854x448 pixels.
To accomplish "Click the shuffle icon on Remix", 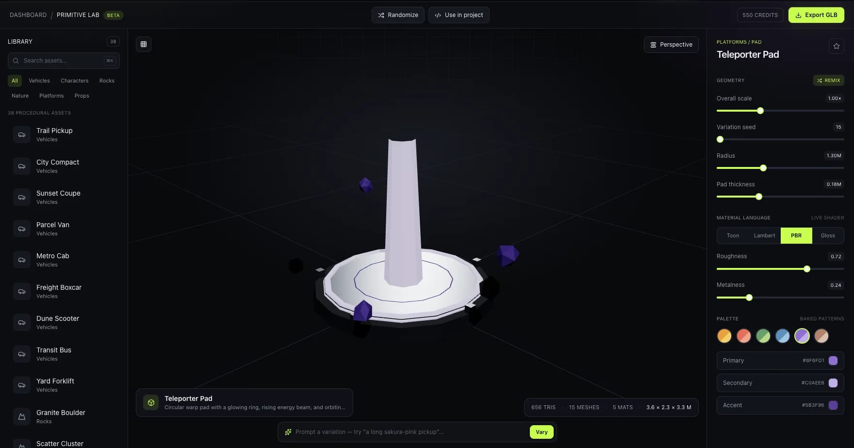I will [820, 81].
